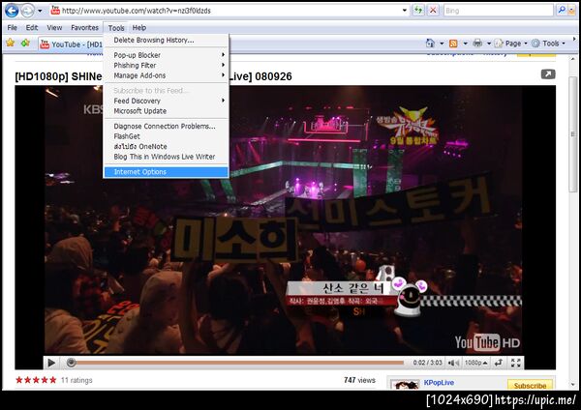Click the Bing search box
The image size is (581, 410).
[x=499, y=11]
